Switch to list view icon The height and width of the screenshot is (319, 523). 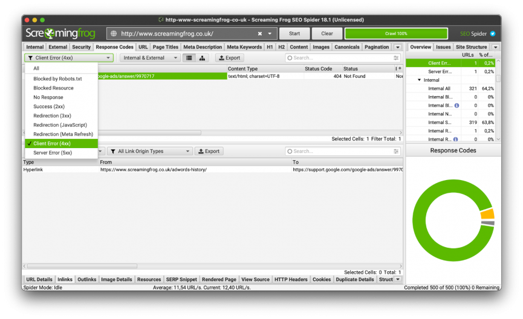tap(189, 57)
